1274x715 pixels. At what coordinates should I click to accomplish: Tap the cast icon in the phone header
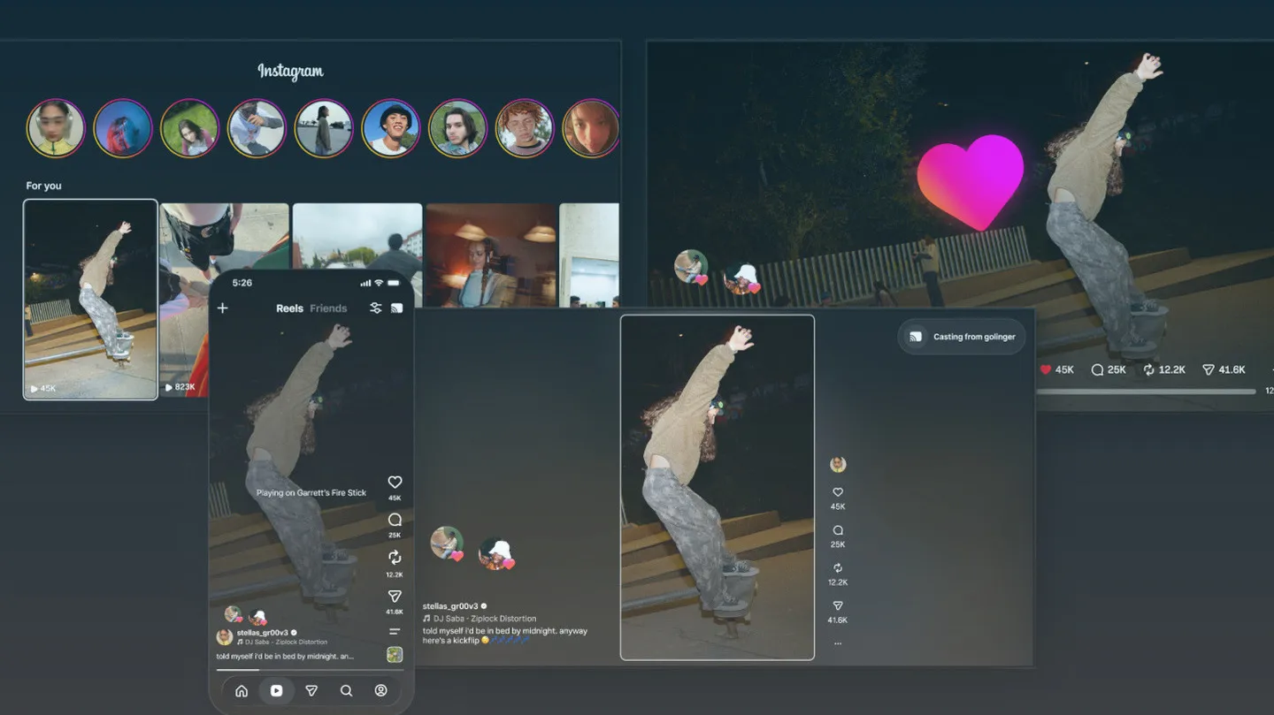pos(396,308)
